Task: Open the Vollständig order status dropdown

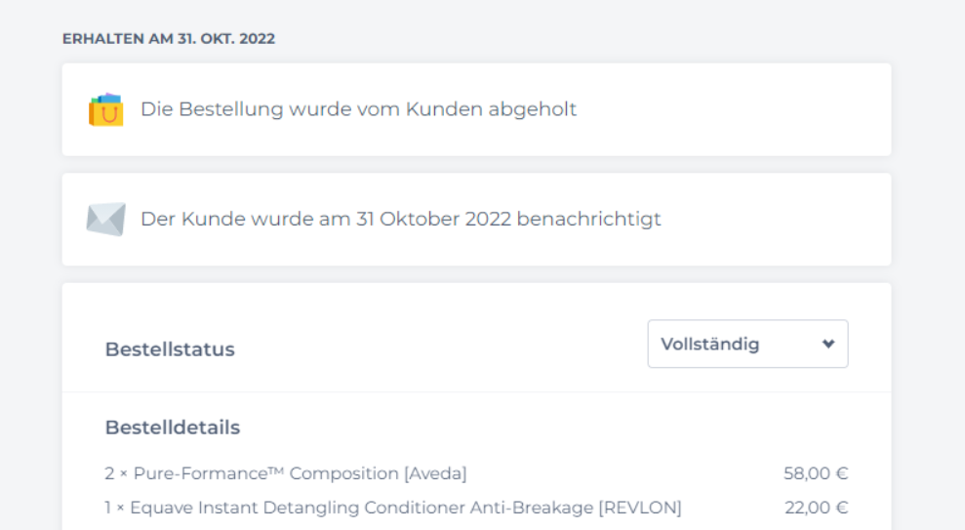Action: click(x=747, y=344)
